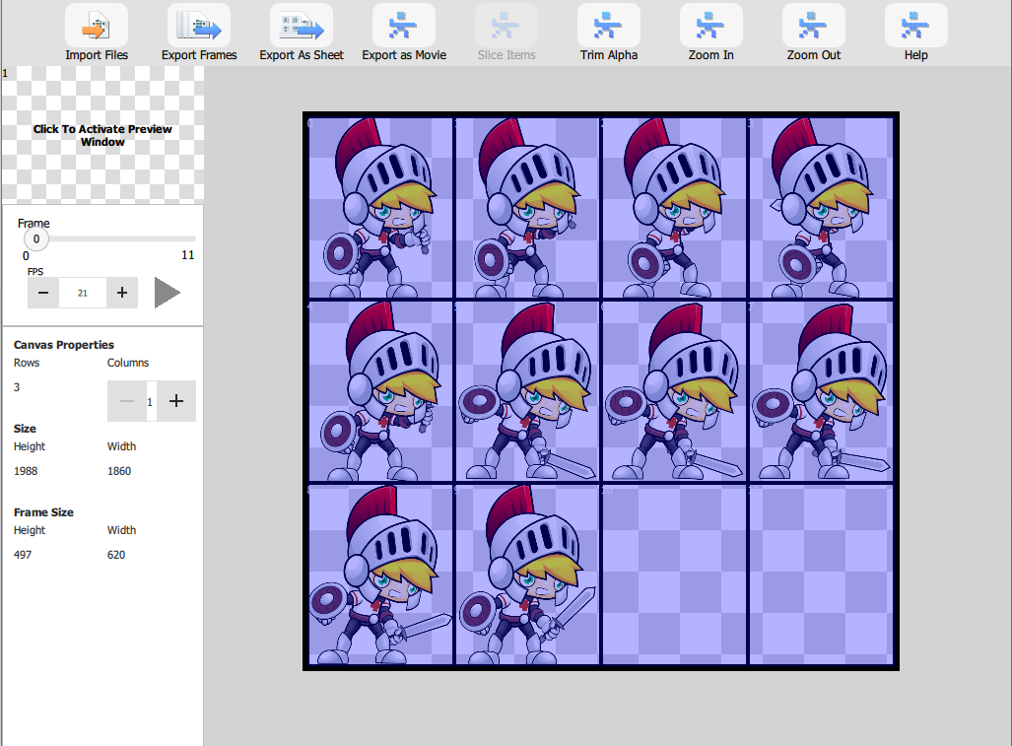Click the Zoom Out icon
1012x746 pixels.
(814, 26)
